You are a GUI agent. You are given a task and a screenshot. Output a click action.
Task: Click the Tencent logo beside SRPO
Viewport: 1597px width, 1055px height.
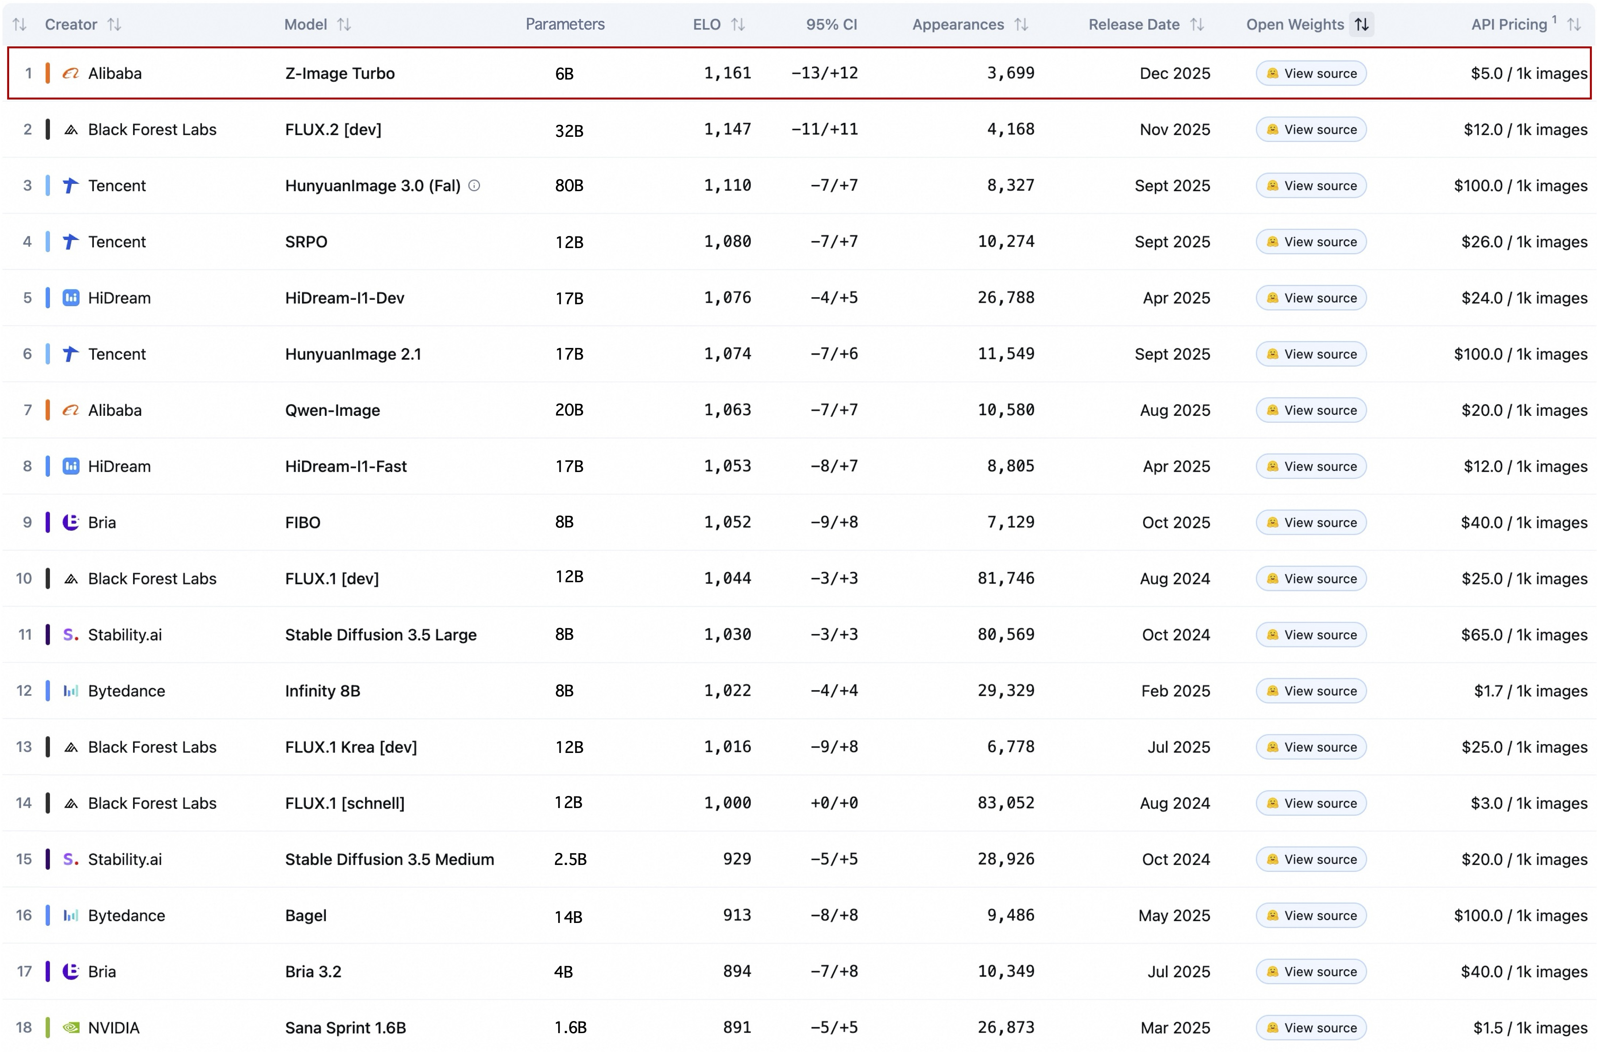tap(71, 241)
